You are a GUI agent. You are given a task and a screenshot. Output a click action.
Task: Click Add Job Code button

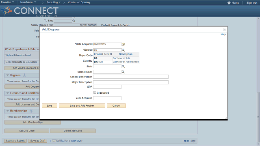27,131
